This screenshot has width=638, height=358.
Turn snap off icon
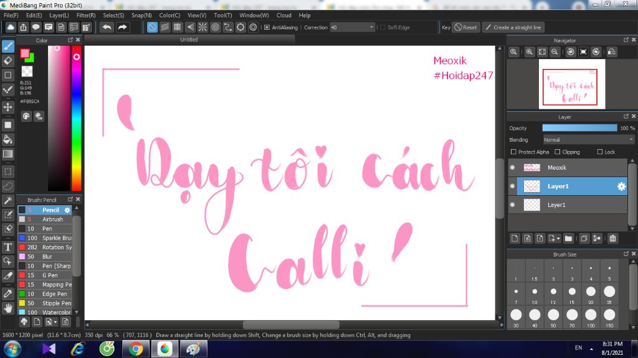(x=152, y=27)
